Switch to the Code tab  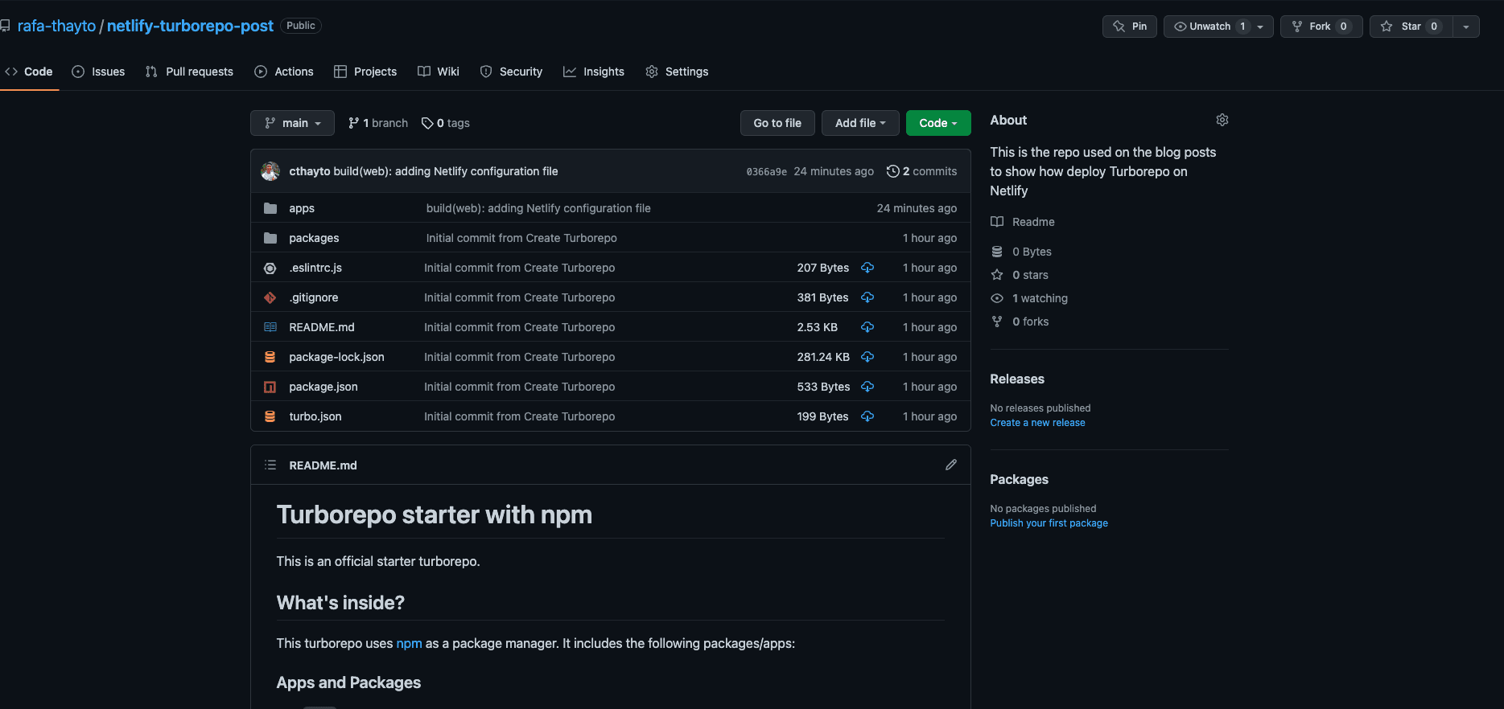(x=29, y=72)
